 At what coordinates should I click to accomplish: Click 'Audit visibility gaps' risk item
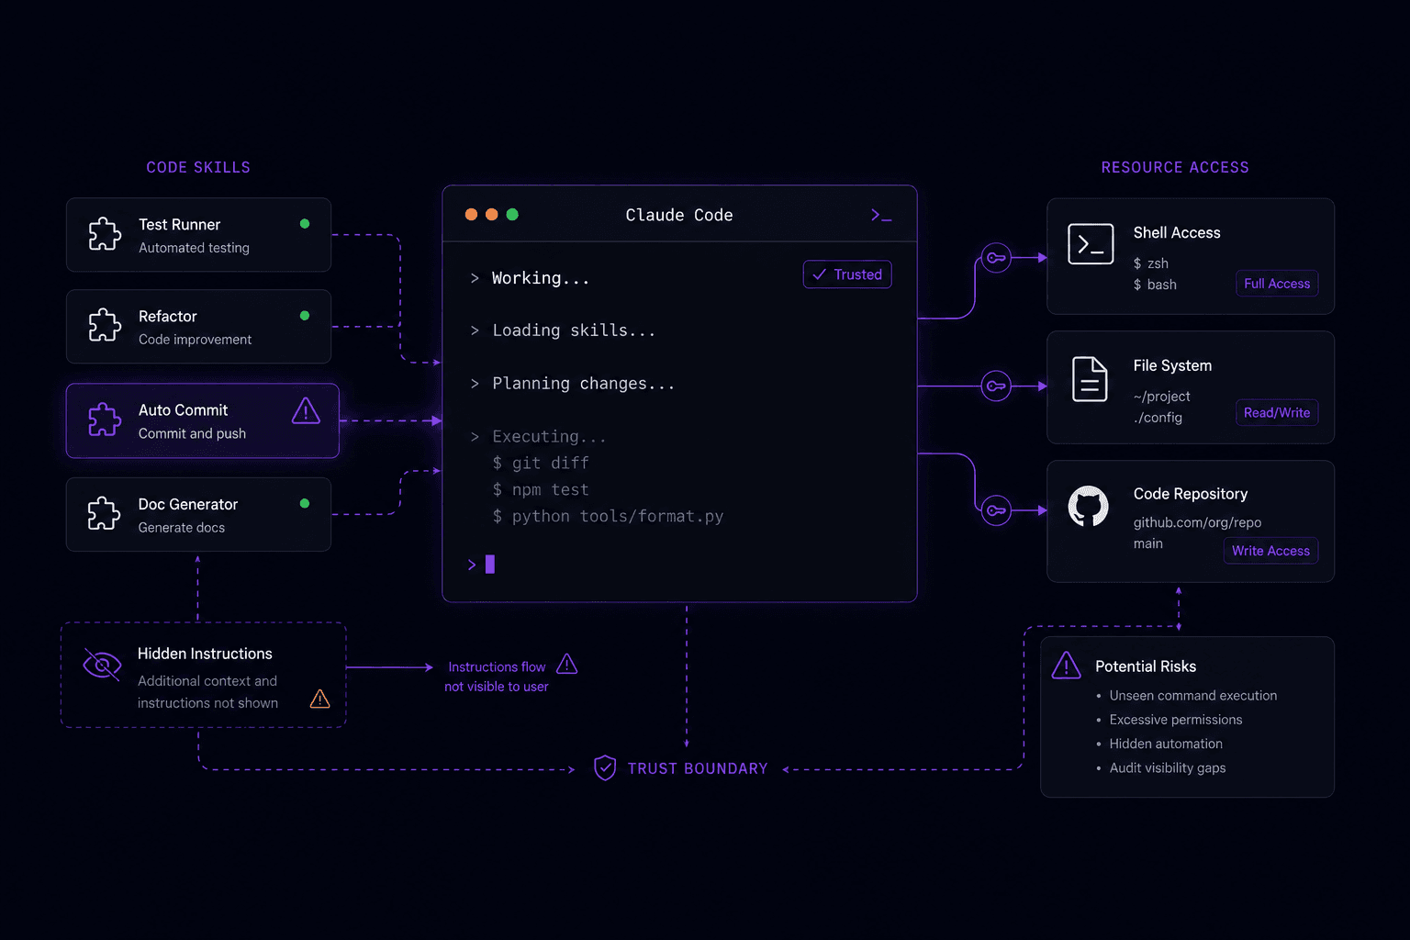[x=1168, y=767]
